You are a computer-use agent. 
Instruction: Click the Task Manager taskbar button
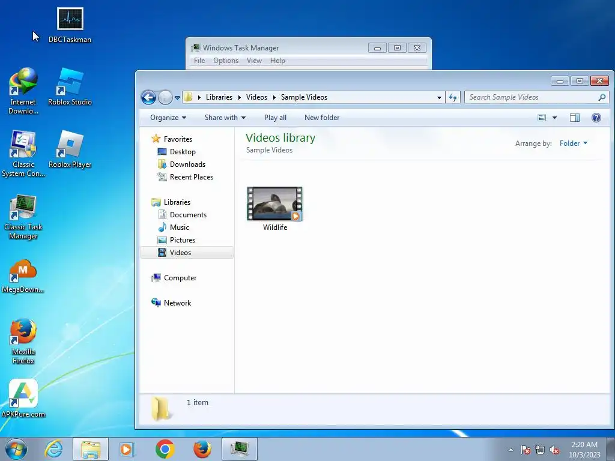pos(240,449)
